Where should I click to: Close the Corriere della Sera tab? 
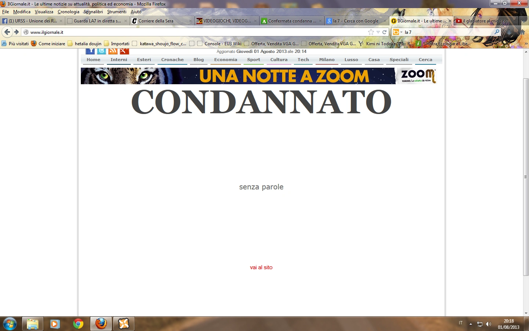190,21
